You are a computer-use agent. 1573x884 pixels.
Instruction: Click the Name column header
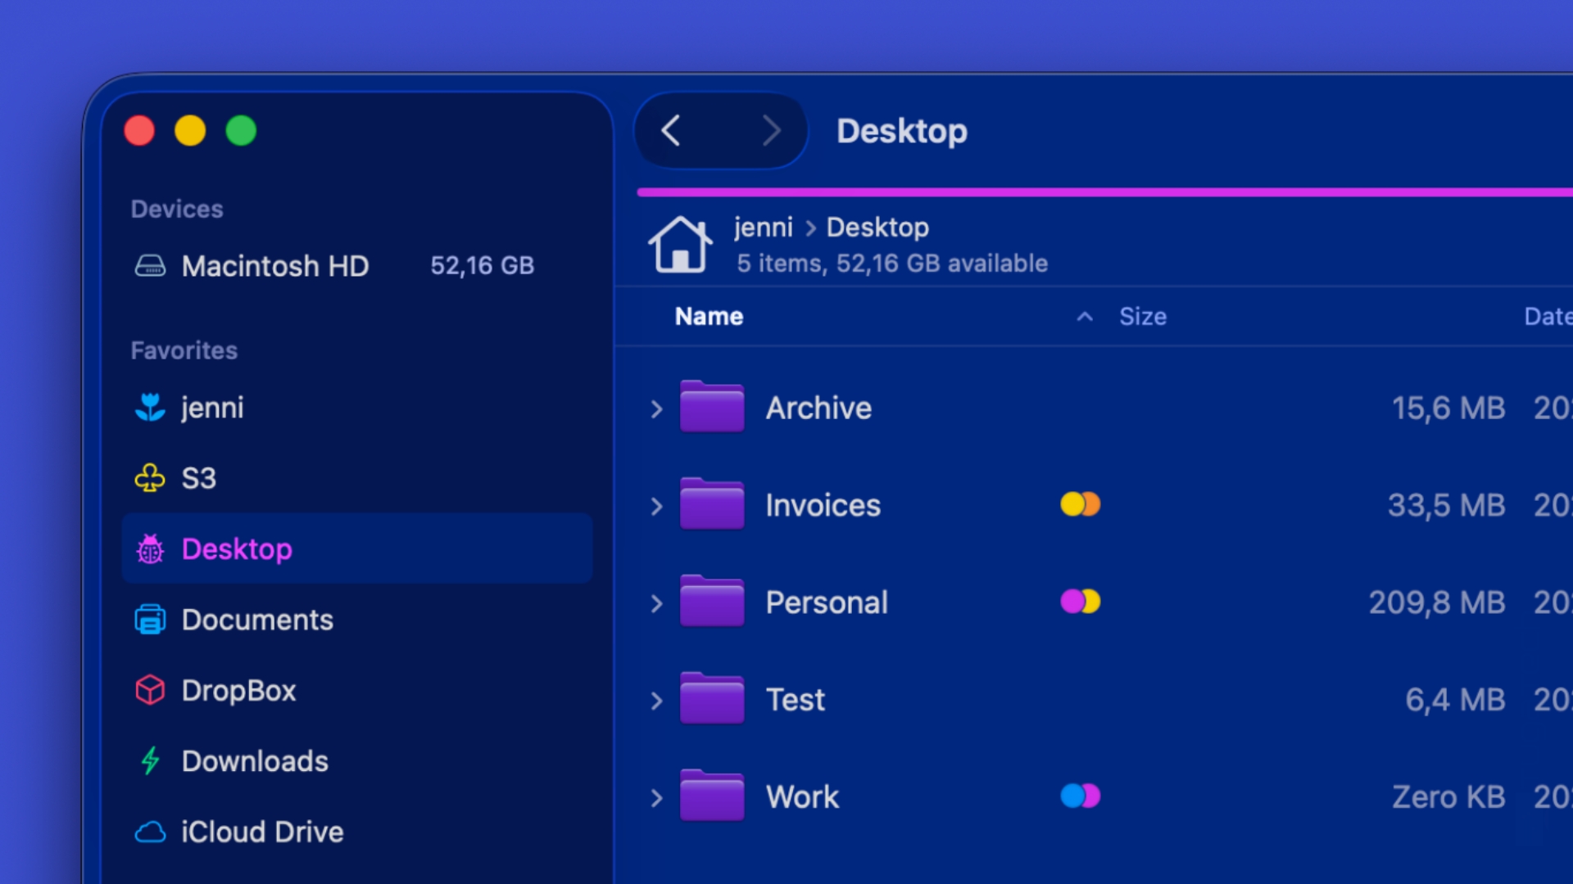point(709,316)
